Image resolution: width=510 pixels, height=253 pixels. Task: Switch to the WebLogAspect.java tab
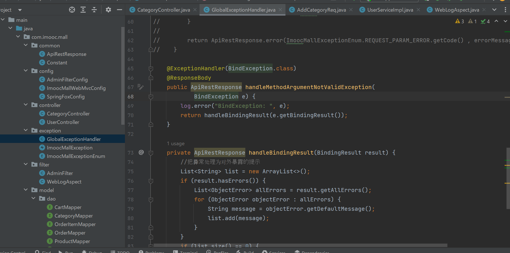pyautogui.click(x=456, y=10)
